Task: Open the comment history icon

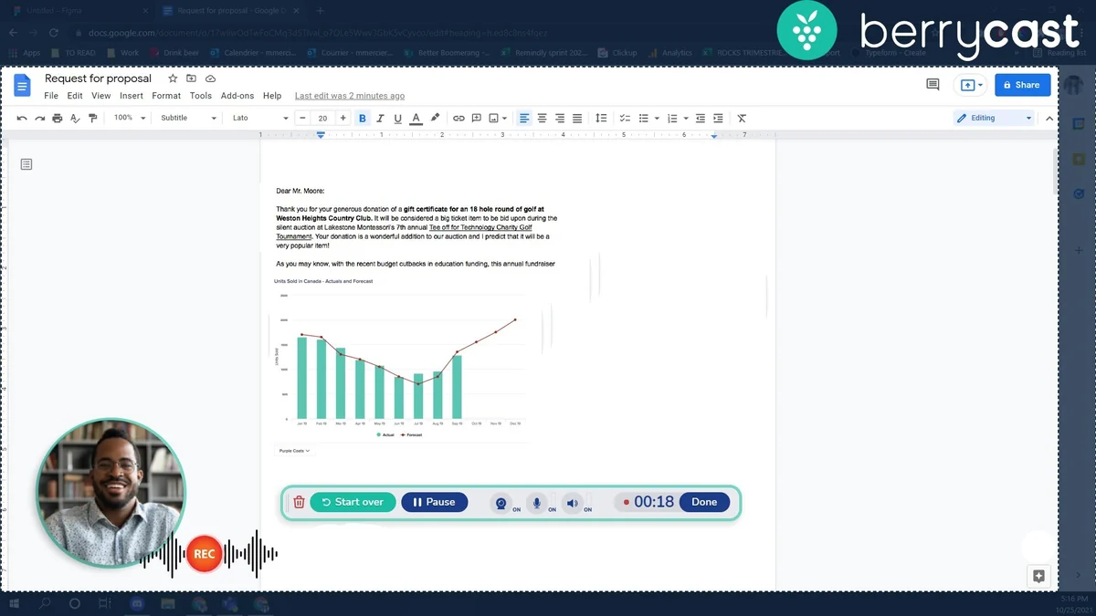Action: (933, 85)
